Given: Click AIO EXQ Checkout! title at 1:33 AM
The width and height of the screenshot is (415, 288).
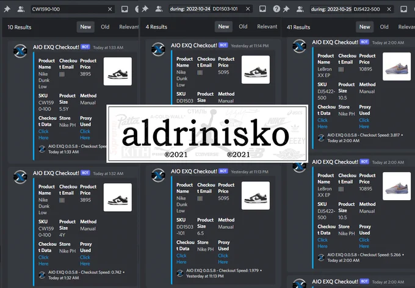Looking at the screenshot, I should coord(56,47).
